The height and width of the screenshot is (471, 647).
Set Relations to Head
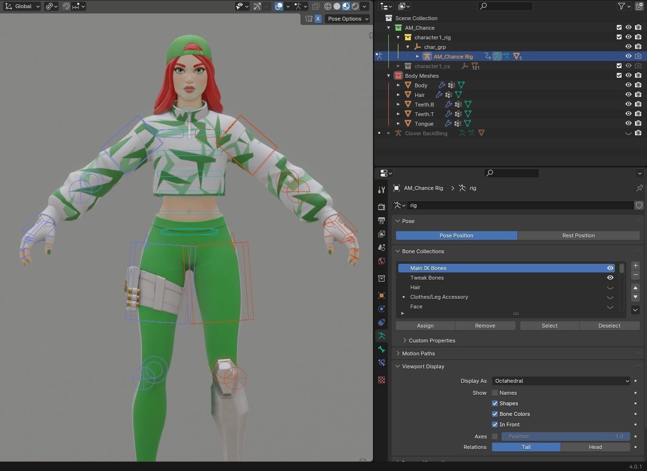595,447
